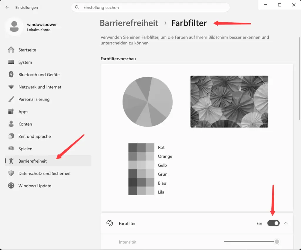
Task: Click the Datenschutz shield icon
Action: [x=11, y=173]
